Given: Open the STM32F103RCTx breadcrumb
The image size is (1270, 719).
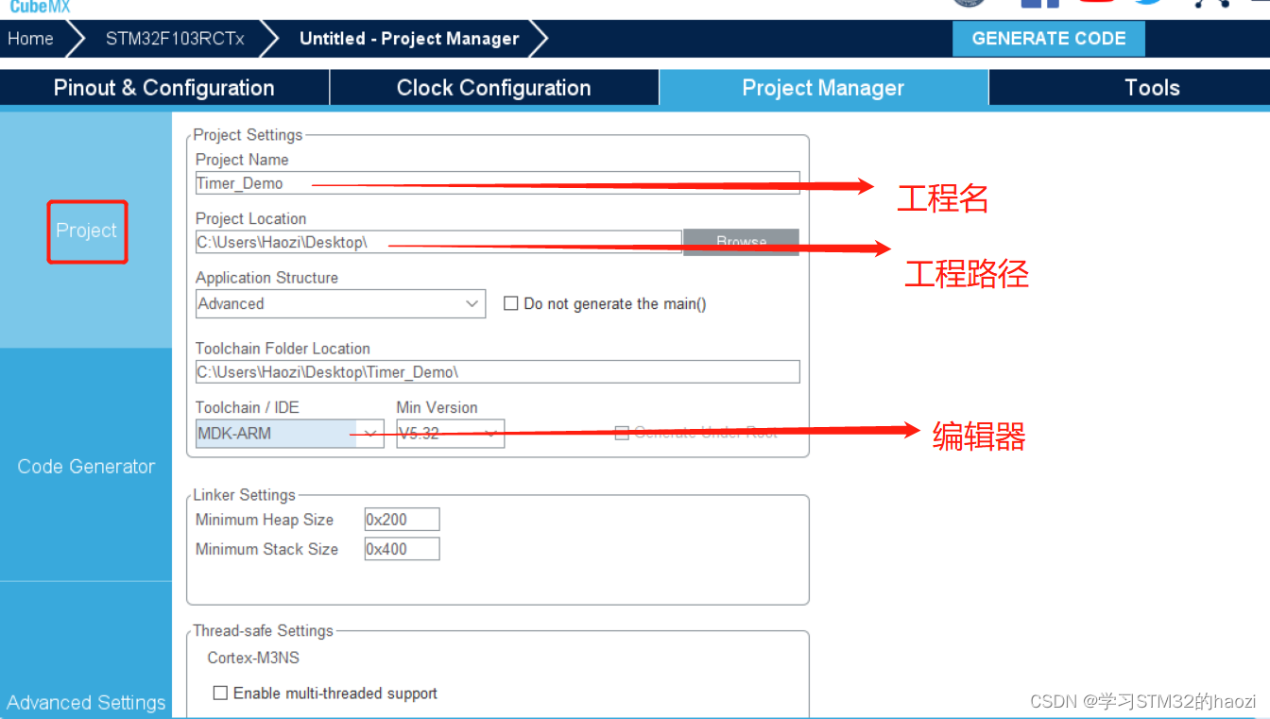Looking at the screenshot, I should click(175, 39).
